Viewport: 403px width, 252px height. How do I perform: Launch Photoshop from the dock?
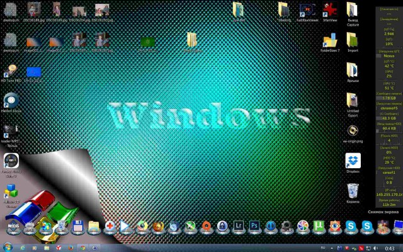254,225
